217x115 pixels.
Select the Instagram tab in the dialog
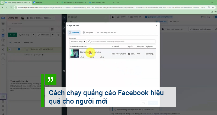point(88,33)
